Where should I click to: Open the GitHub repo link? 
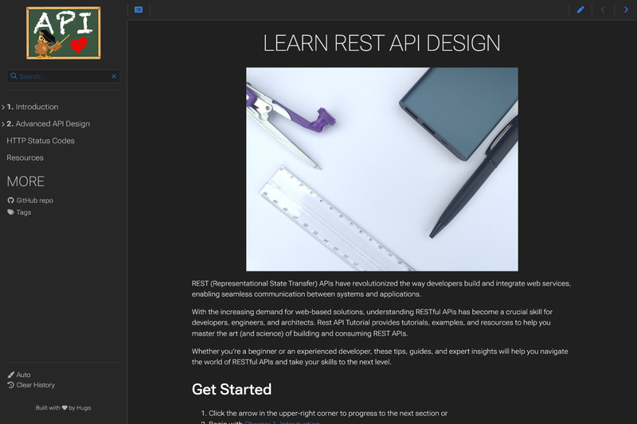(34, 200)
